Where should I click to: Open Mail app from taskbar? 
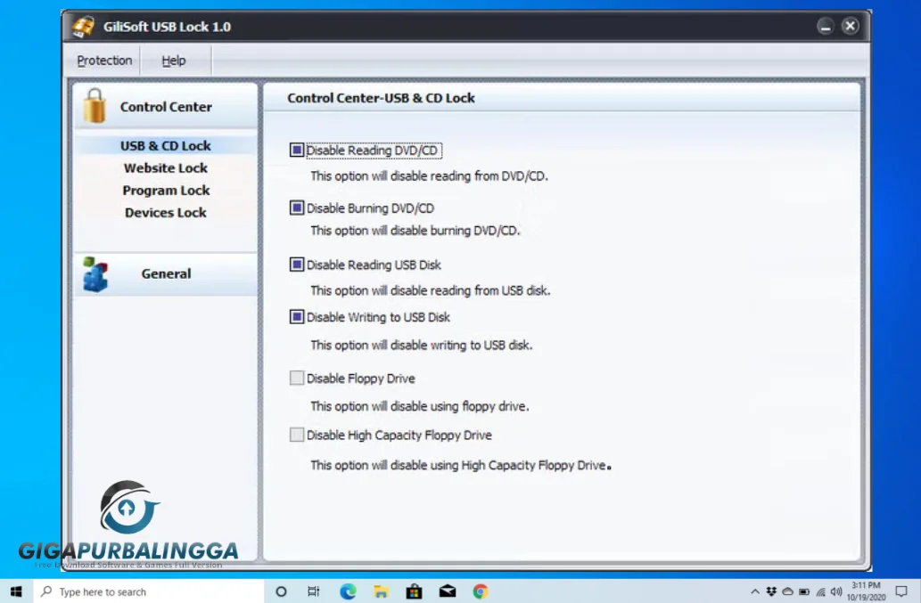[448, 591]
